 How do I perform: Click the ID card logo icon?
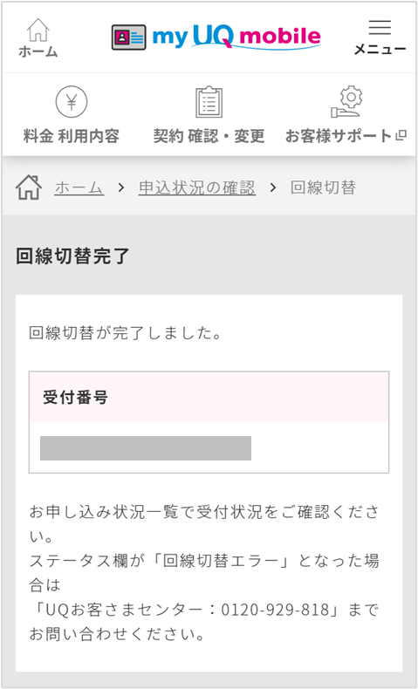[128, 38]
